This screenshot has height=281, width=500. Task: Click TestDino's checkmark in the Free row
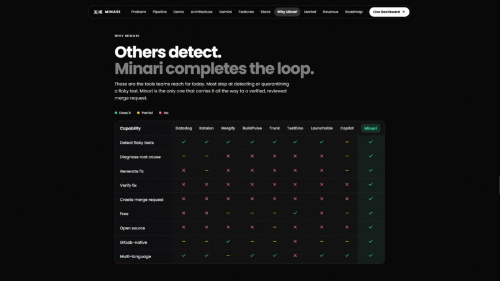pos(295,213)
